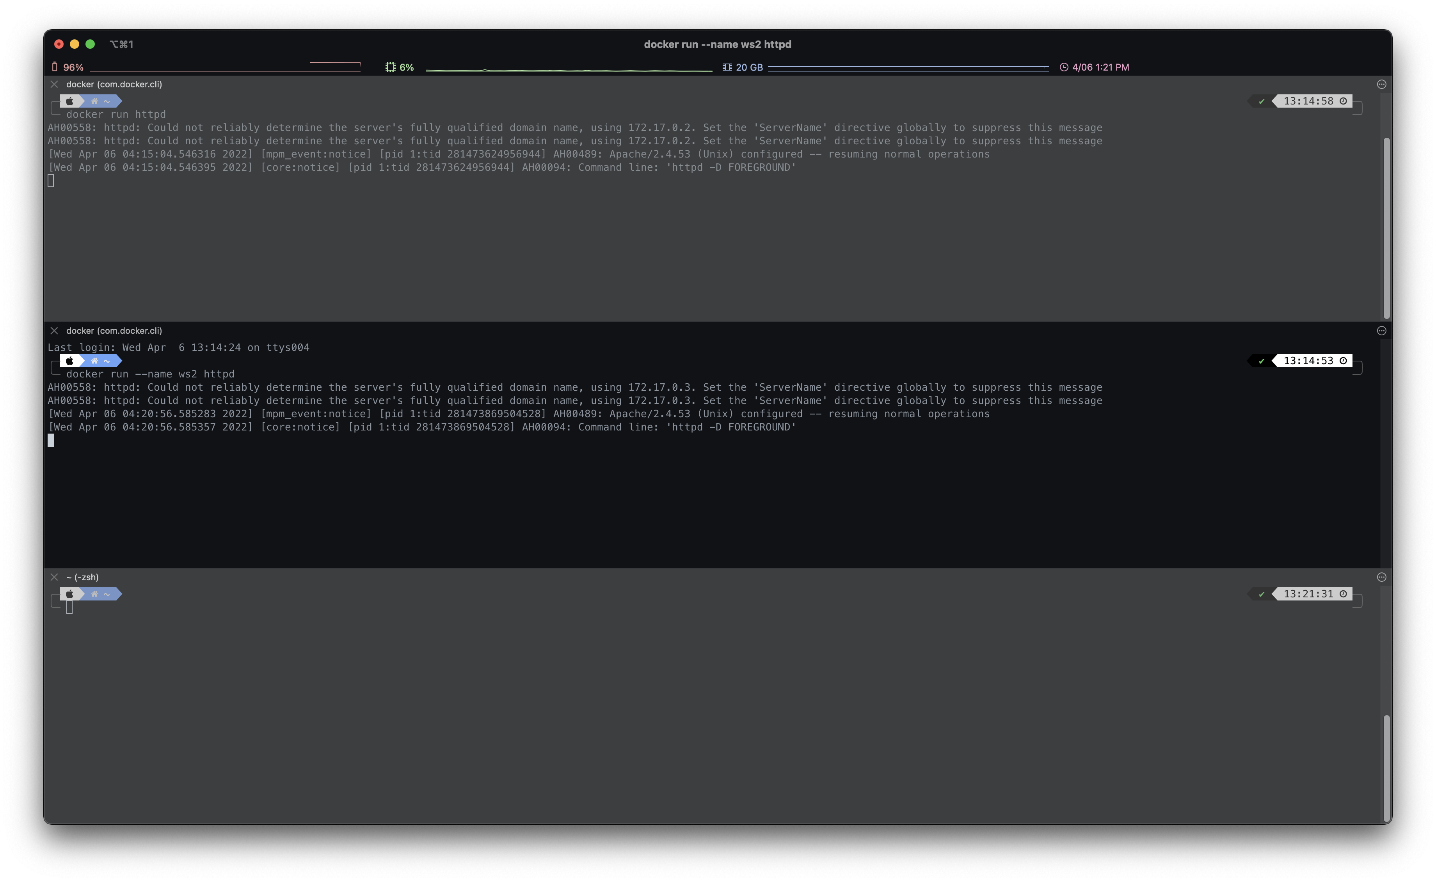This screenshot has width=1436, height=882.
Task: Open the top pane's options menu
Action: point(1381,84)
